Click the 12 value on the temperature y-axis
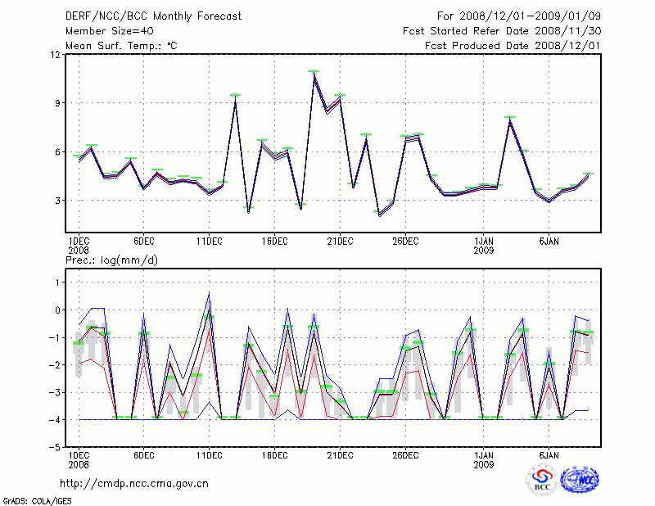Screen dimensions: 655x506 (56, 55)
